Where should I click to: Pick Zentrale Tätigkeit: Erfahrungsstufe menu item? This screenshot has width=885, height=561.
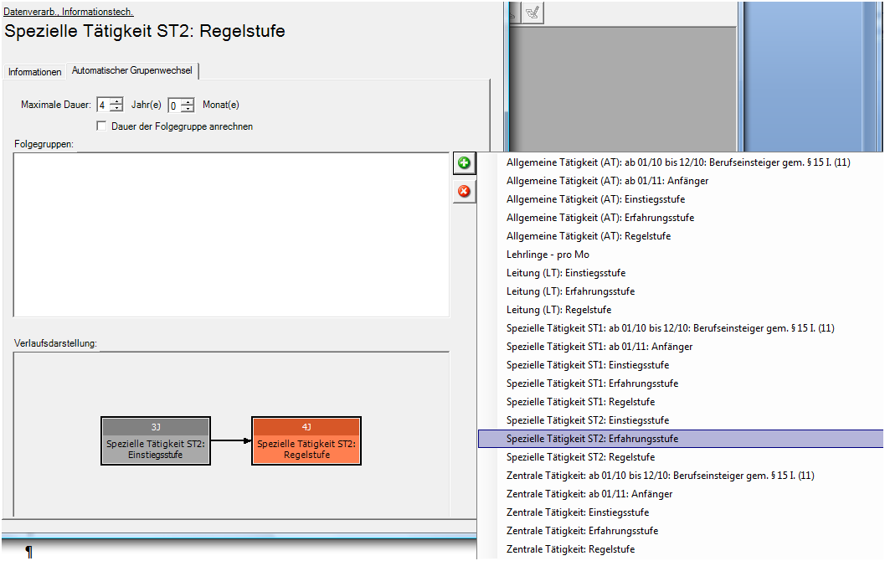pyautogui.click(x=582, y=531)
